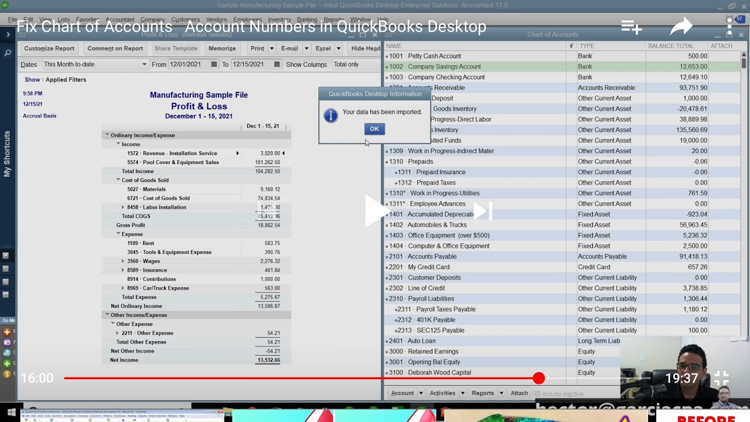Collapse the Ordinary Income/Expense section

[107, 135]
